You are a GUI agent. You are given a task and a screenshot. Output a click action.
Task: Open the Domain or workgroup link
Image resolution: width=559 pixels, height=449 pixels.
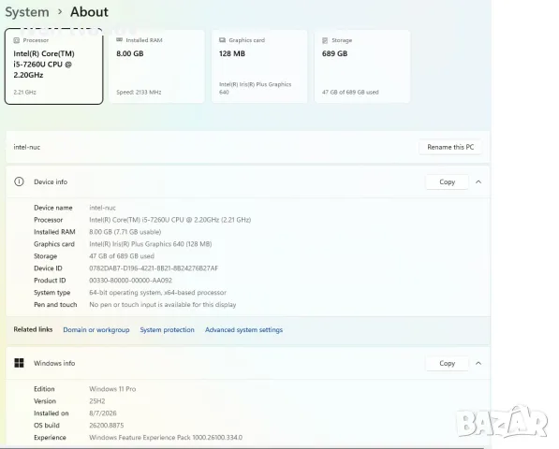tap(96, 329)
